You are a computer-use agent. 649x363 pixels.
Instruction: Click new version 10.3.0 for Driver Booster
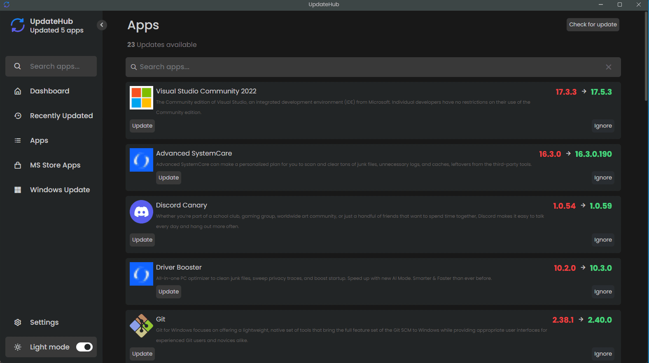pyautogui.click(x=601, y=268)
